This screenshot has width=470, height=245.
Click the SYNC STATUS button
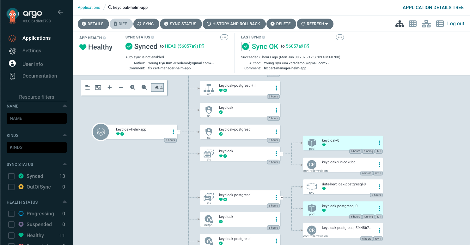coord(180,24)
